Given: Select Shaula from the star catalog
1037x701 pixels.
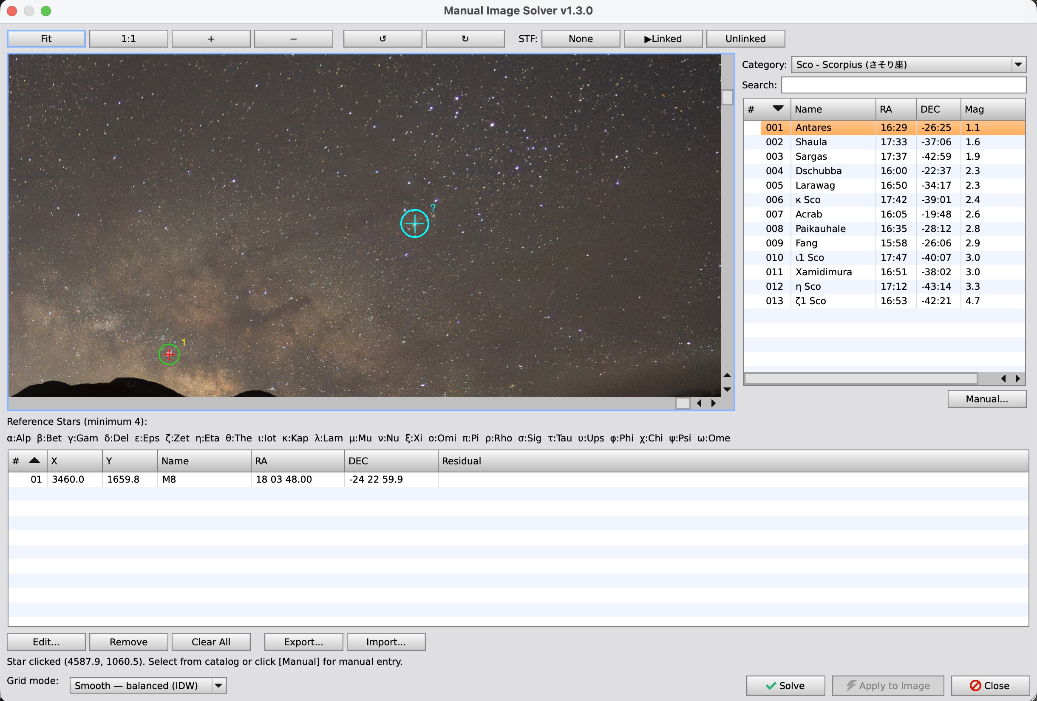Looking at the screenshot, I should point(833,142).
